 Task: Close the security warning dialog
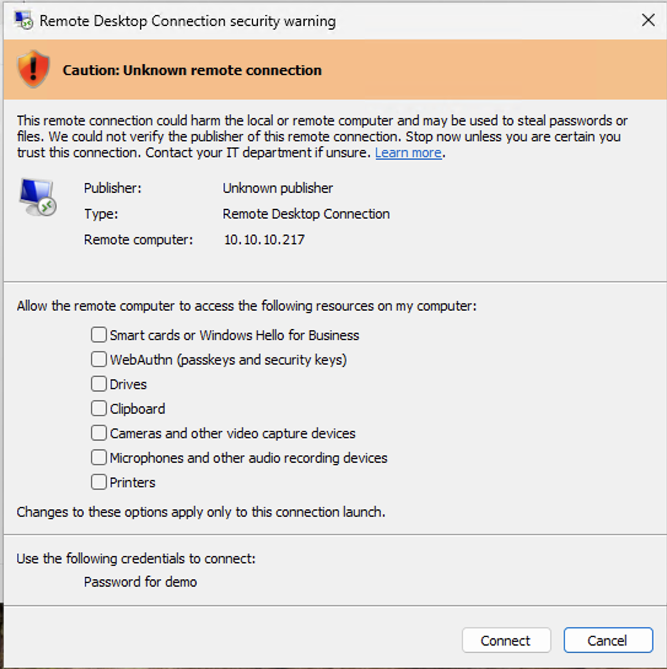(648, 20)
